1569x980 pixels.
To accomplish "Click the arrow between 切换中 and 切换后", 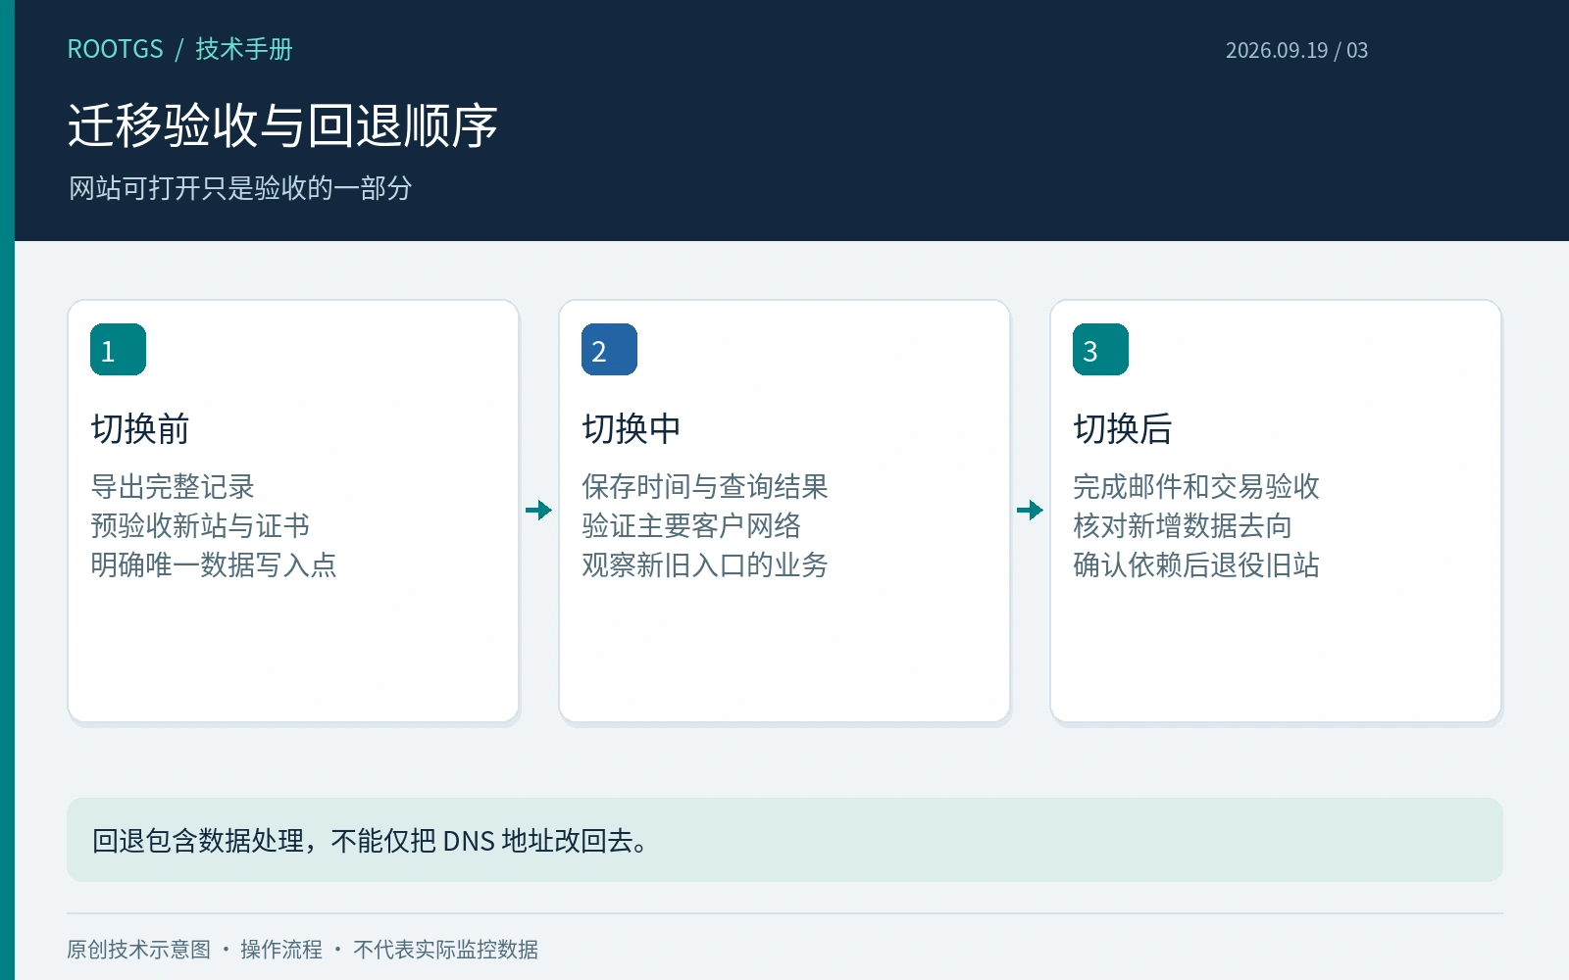I will 1030,510.
